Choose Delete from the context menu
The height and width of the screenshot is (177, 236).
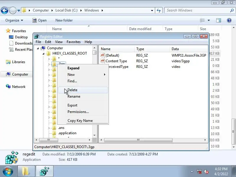point(83,90)
